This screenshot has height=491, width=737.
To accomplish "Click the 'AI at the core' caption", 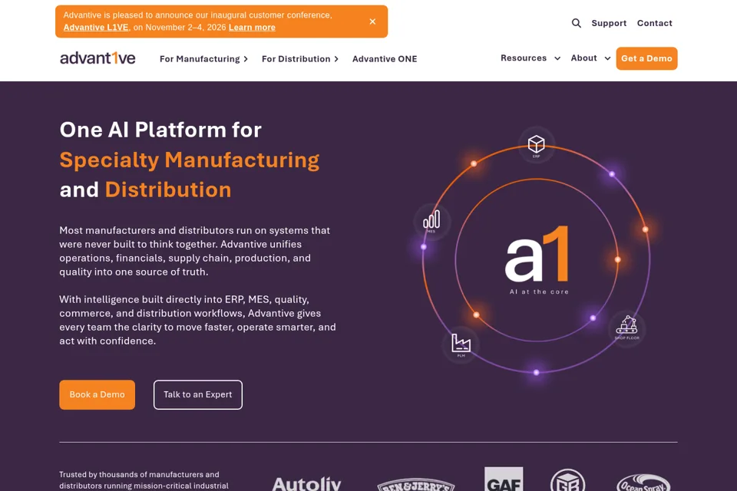I will (539, 292).
